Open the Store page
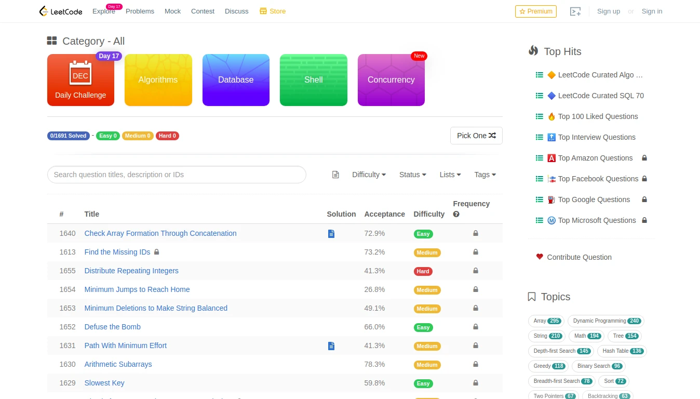The height and width of the screenshot is (399, 700). pos(273,11)
